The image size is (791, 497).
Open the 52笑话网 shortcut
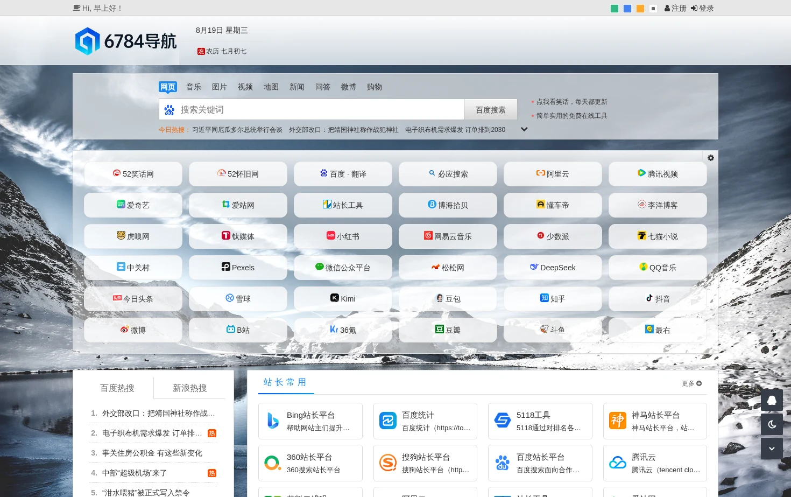point(133,174)
